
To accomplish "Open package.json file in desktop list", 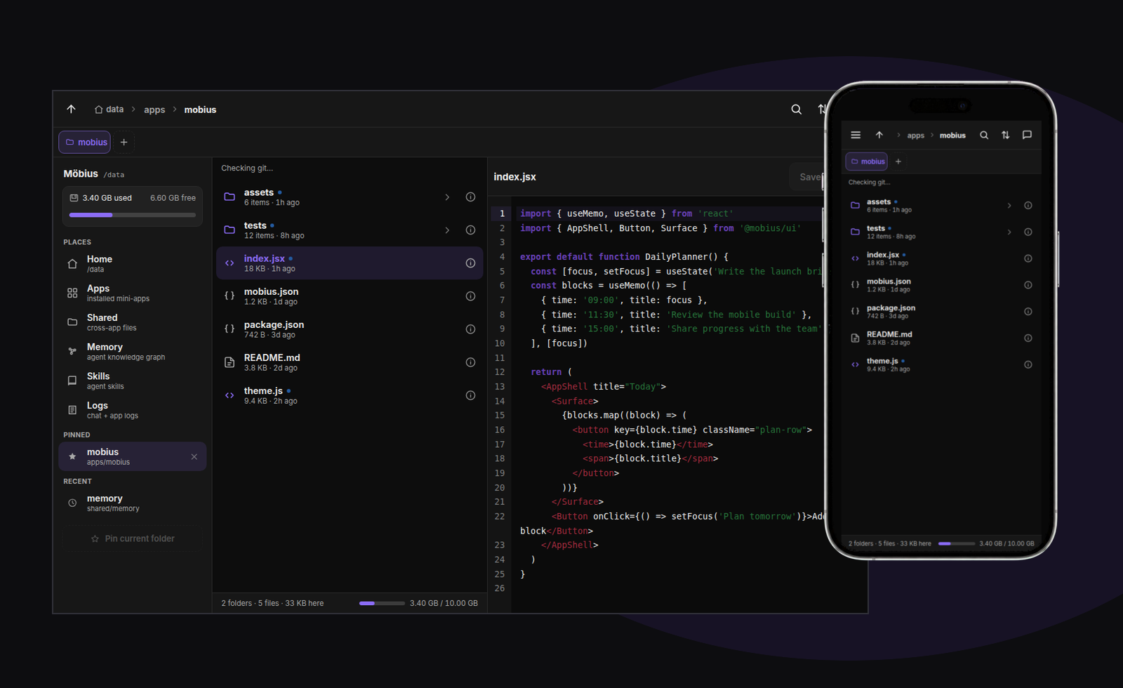I will click(x=350, y=329).
